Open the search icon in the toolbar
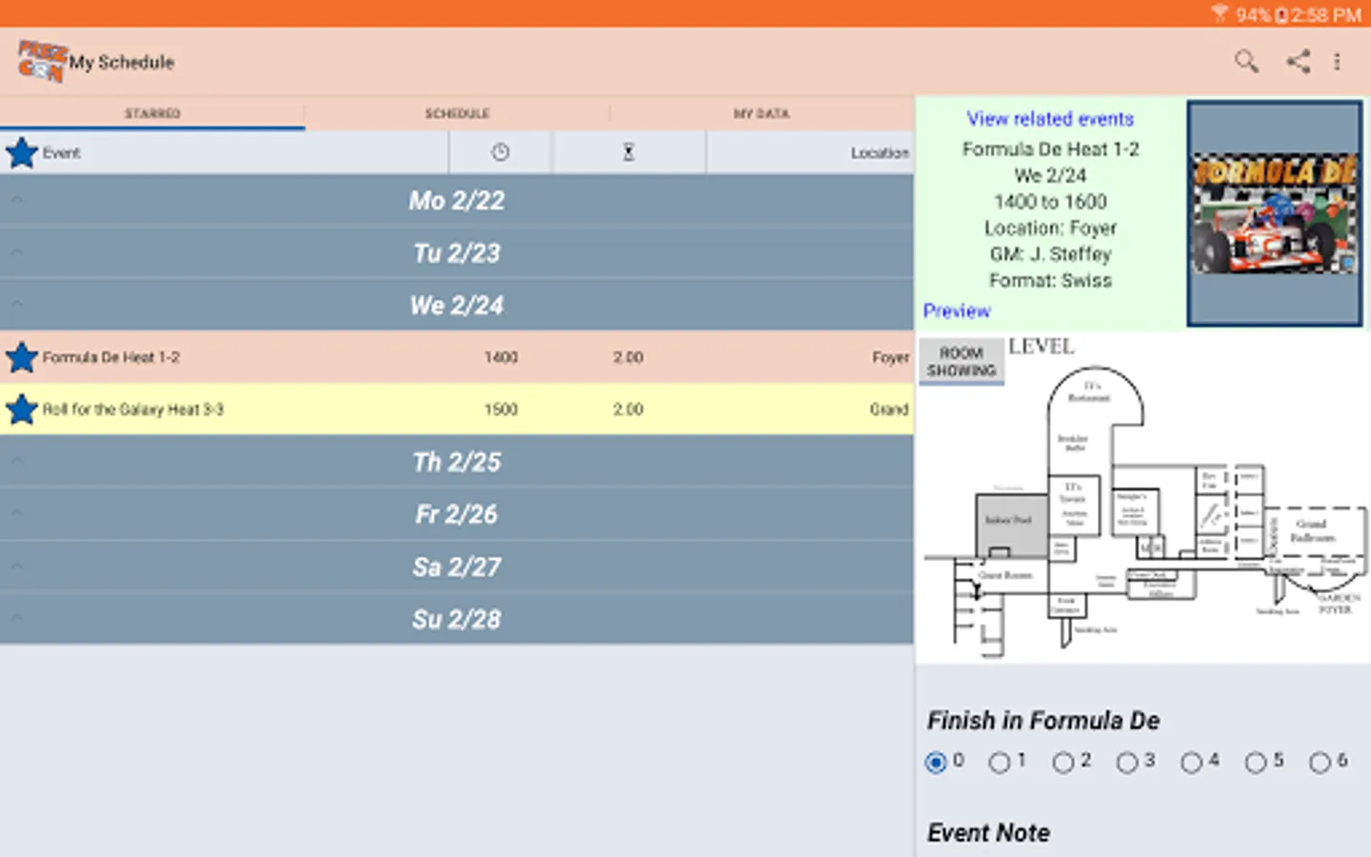This screenshot has height=857, width=1371. (1246, 62)
